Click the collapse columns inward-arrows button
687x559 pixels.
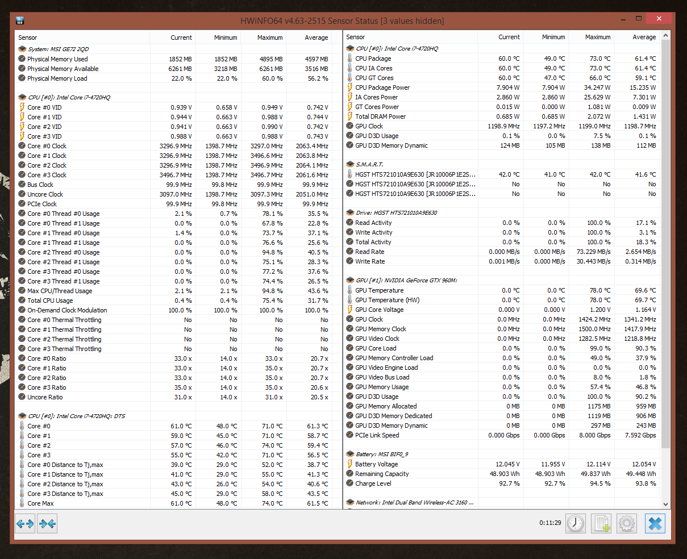47,524
